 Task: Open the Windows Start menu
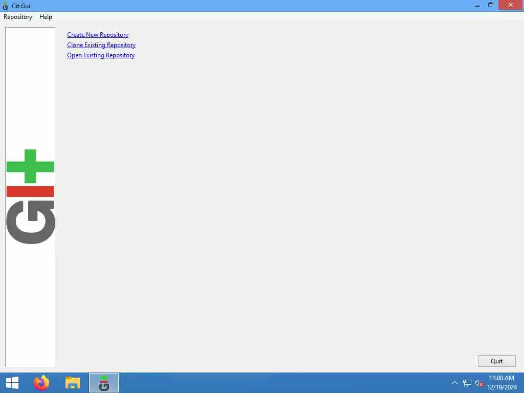(12, 383)
